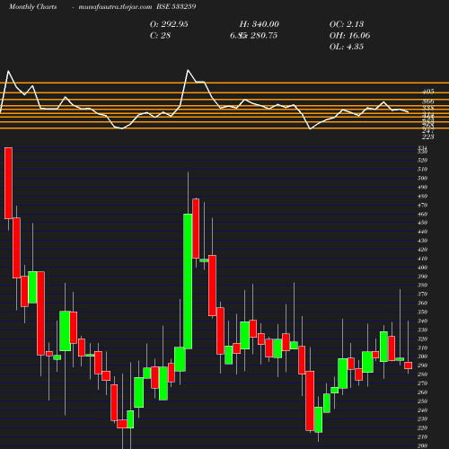Select the "O: 292.95" open value

tap(169, 24)
